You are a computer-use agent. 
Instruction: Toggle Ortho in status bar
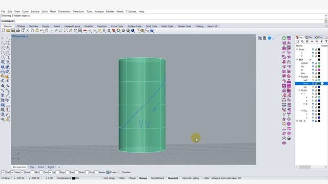(x=121, y=178)
